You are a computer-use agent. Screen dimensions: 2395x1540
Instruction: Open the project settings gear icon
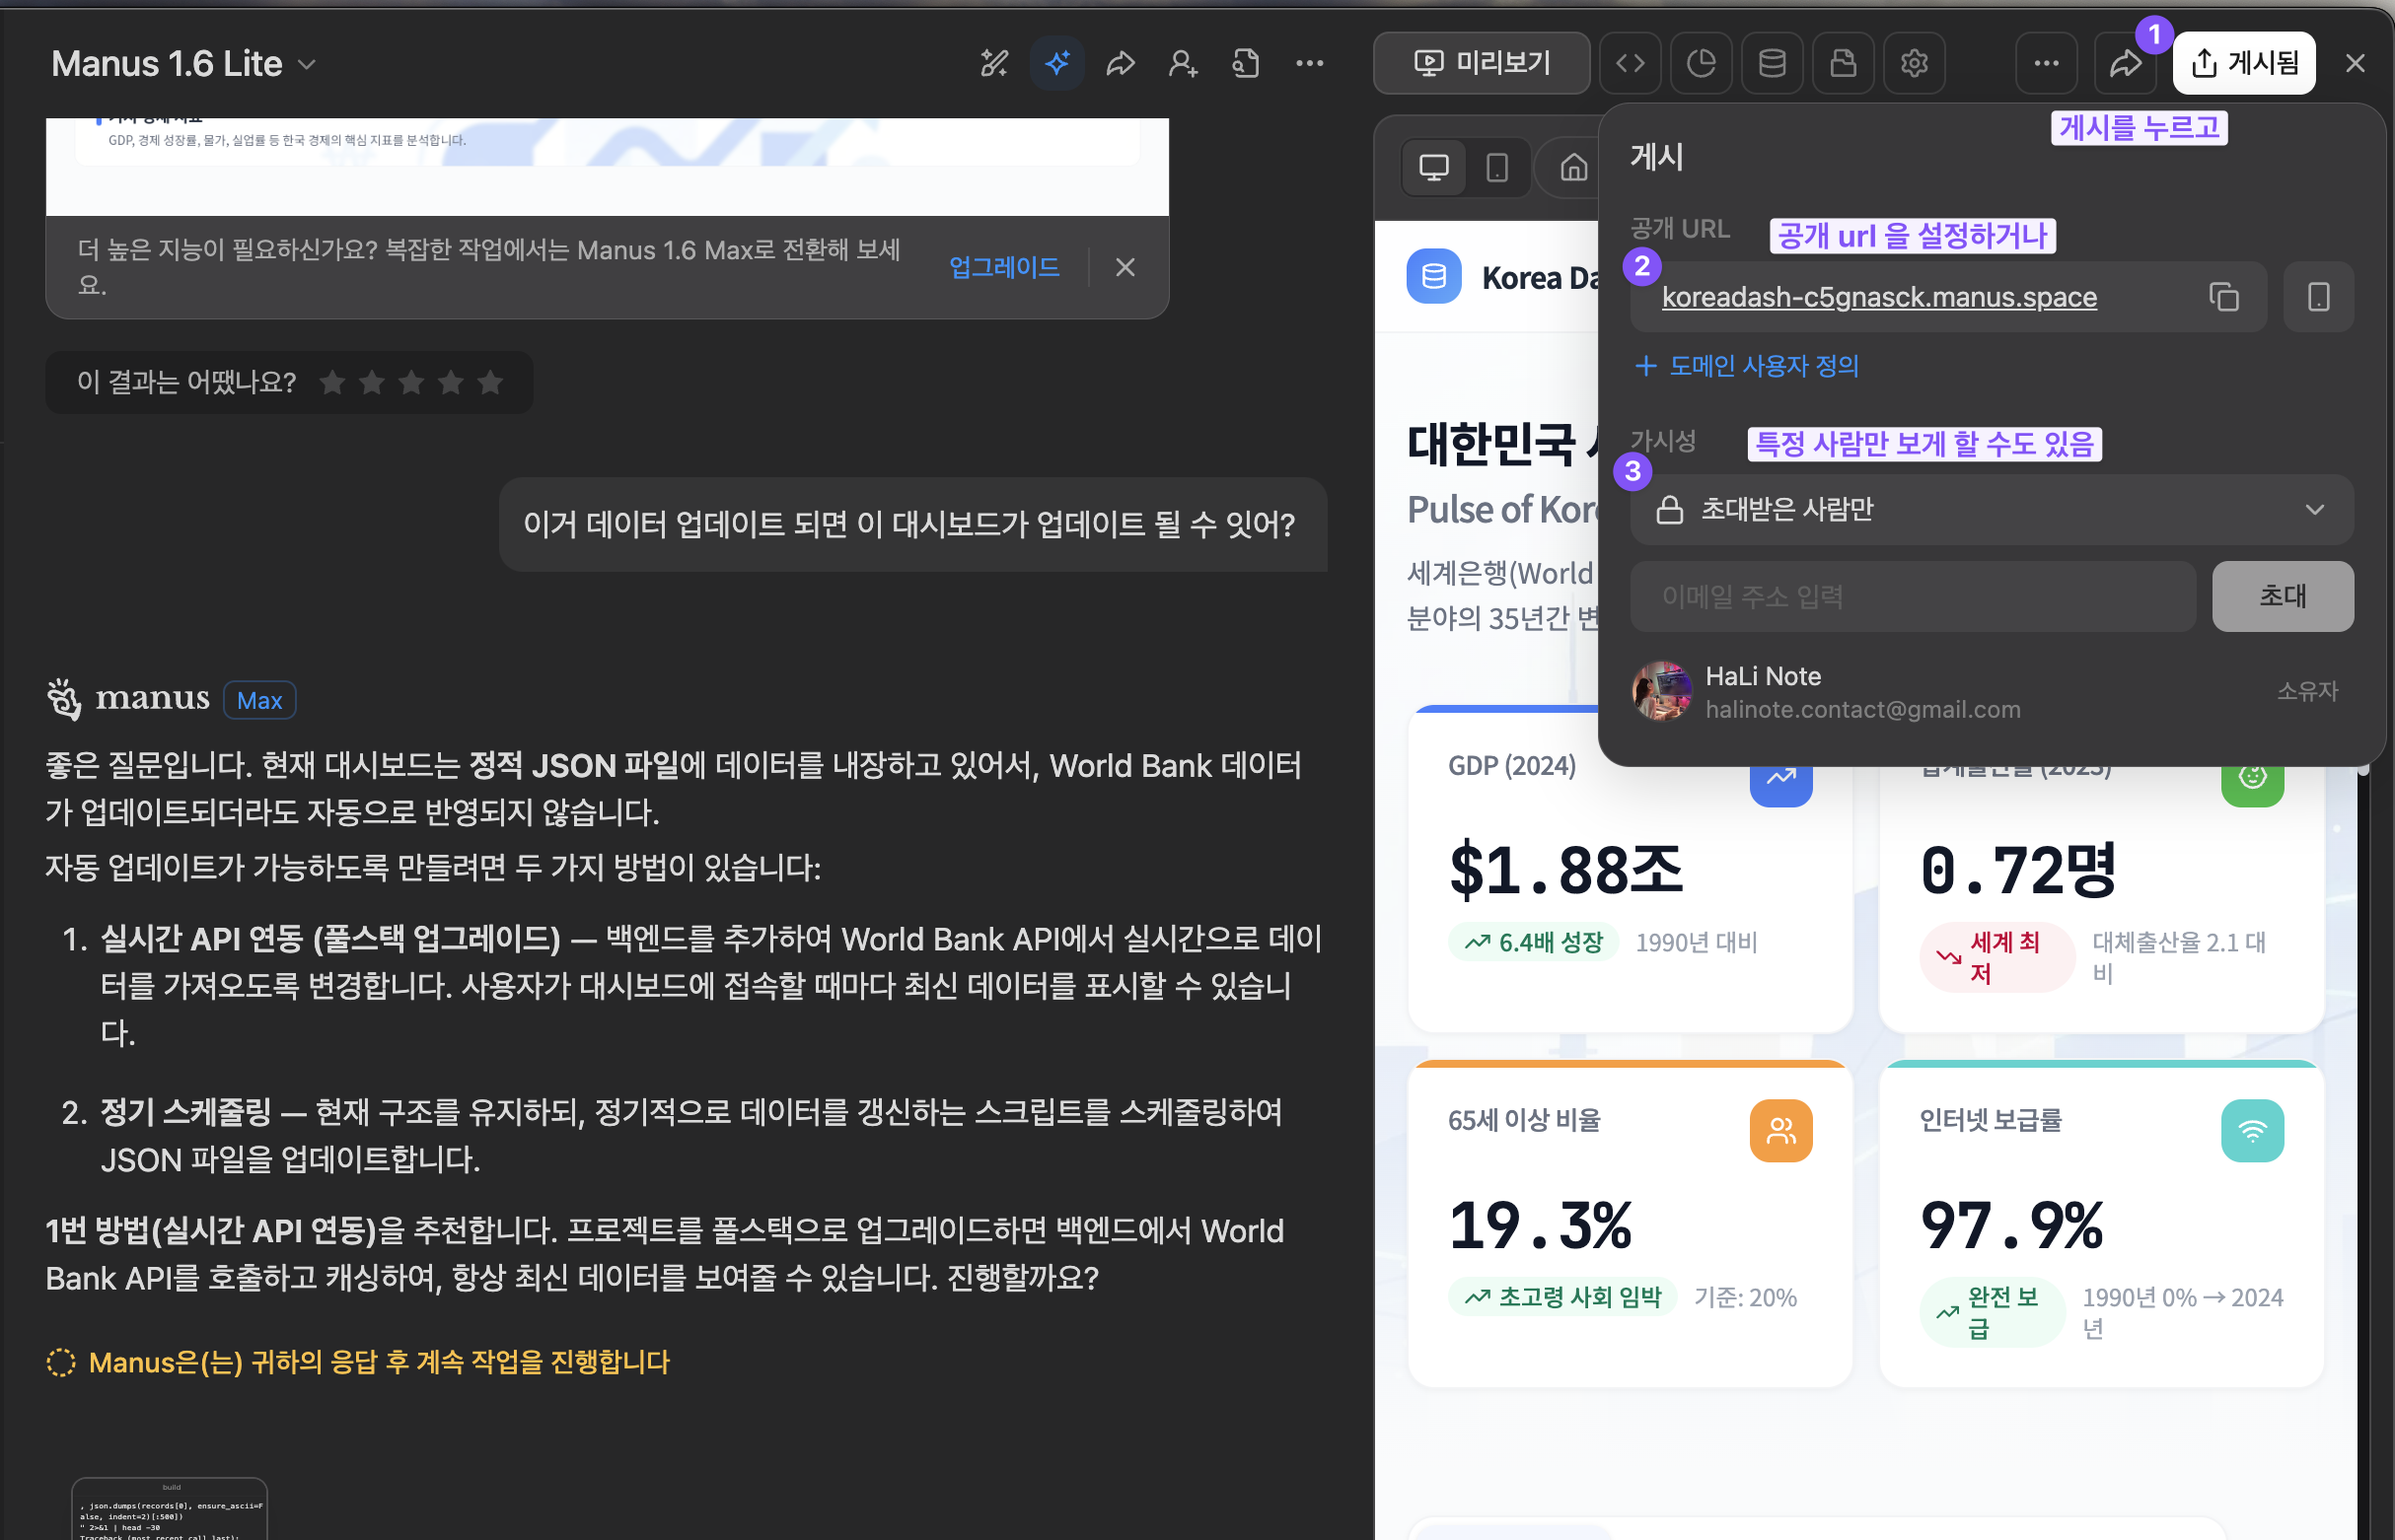click(1914, 62)
